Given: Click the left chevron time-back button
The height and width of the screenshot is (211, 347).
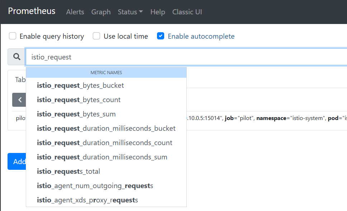Looking at the screenshot, I should pos(19,100).
